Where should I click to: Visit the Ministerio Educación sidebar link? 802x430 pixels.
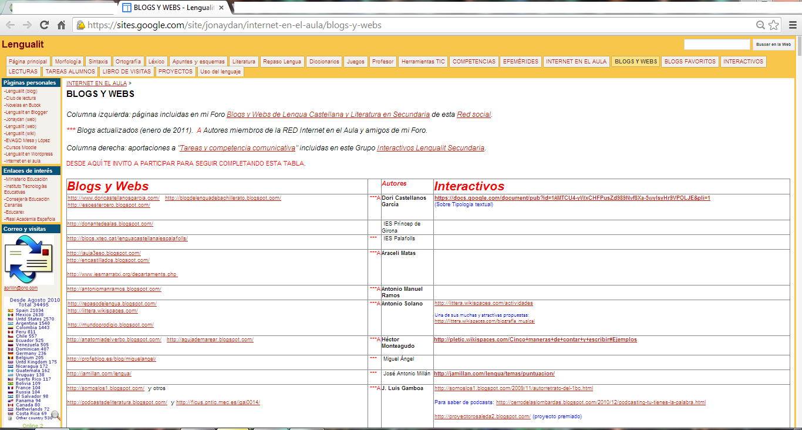point(25,179)
